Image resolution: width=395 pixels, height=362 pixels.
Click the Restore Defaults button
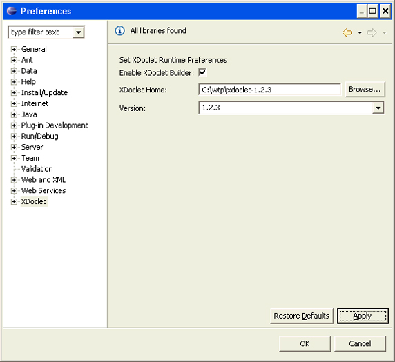coord(302,316)
